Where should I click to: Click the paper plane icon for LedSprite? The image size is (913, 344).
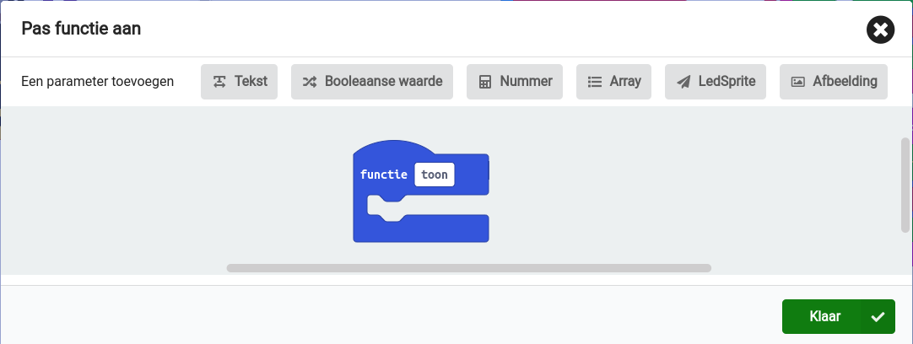point(683,82)
